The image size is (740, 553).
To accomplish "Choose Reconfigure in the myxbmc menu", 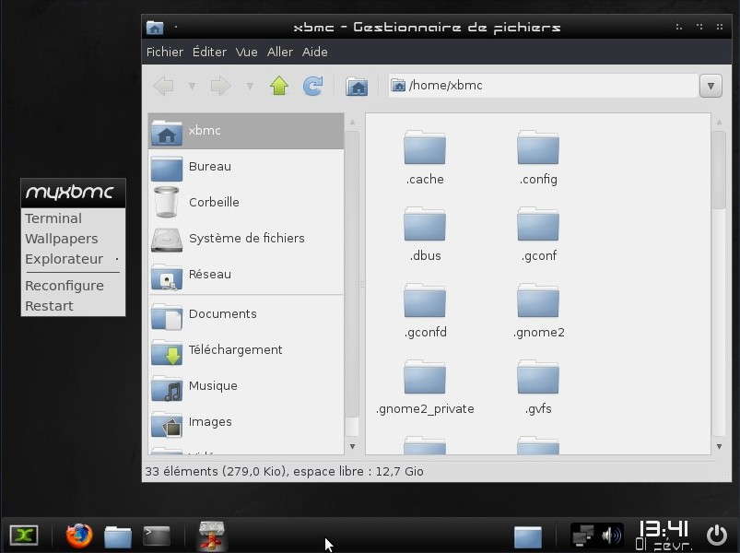I will coord(65,286).
